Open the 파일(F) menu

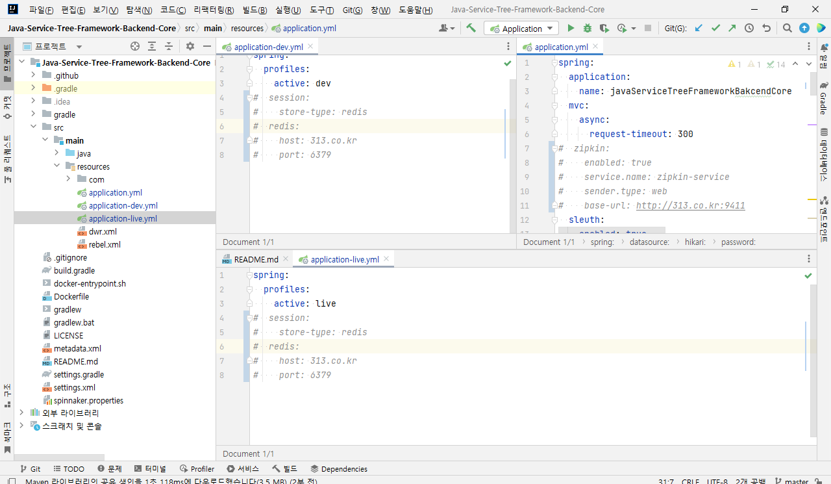(x=41, y=10)
